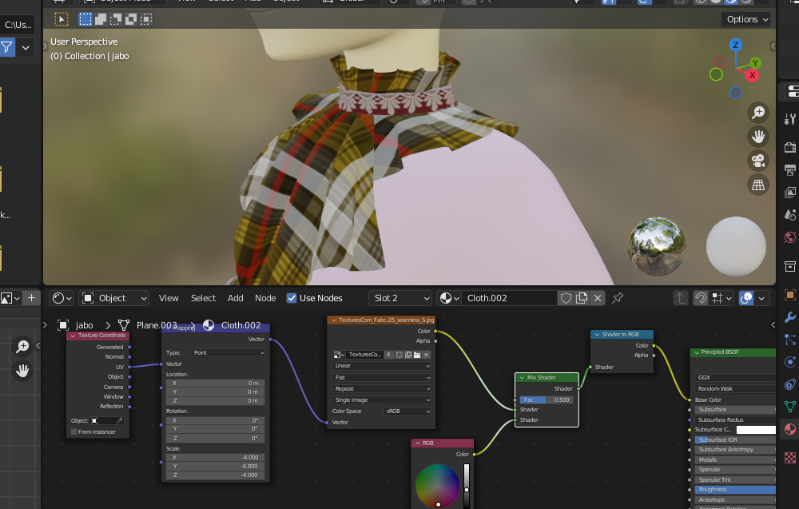Click the red X axis gizmo handle
Image resolution: width=799 pixels, height=509 pixels.
[752, 75]
